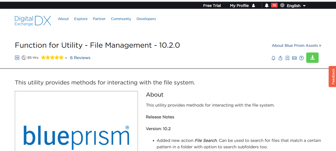The height and width of the screenshot is (151, 336).
Task: Open the Community menu
Action: pos(121,19)
